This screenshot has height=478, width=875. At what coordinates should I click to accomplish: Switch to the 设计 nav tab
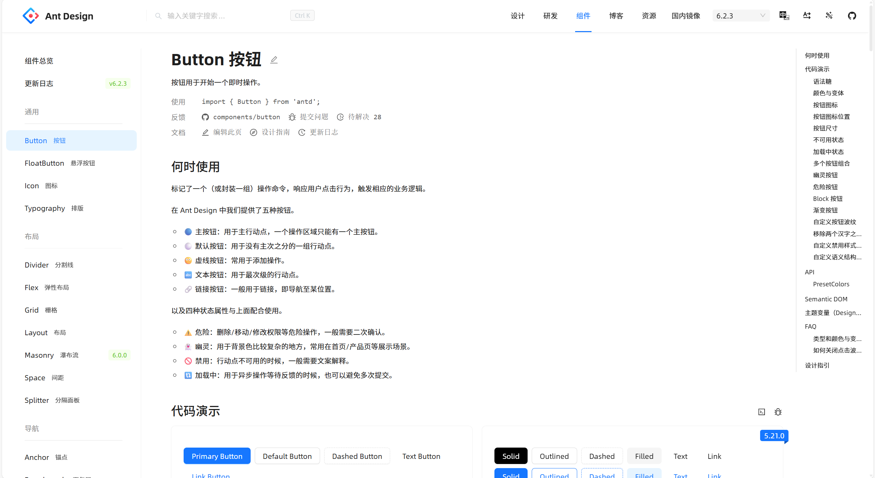point(517,16)
